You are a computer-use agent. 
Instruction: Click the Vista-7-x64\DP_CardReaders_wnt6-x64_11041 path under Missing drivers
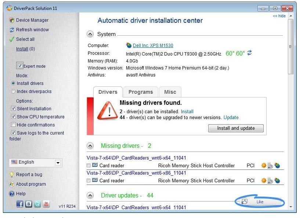tap(136, 158)
